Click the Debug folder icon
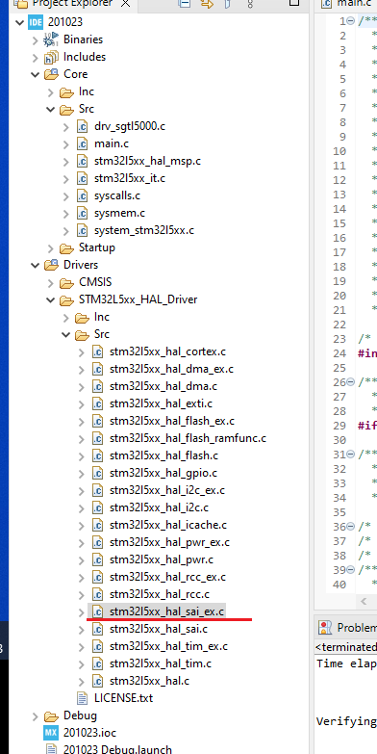 click(51, 716)
